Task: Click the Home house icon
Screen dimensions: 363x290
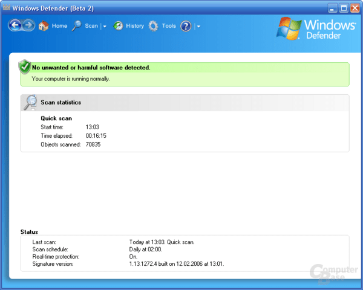Action: 44,25
